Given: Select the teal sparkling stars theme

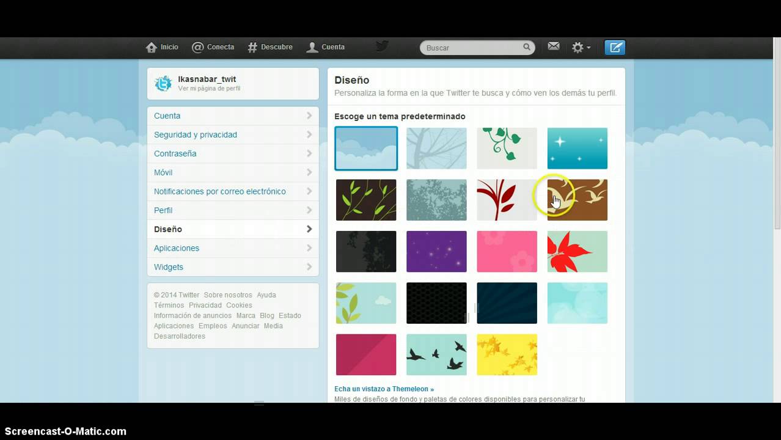Looking at the screenshot, I should click(577, 148).
